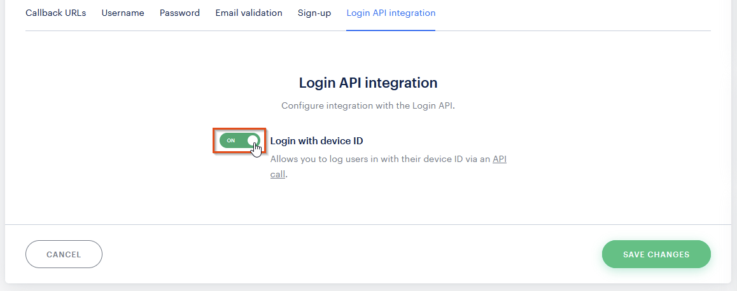737x291 pixels.
Task: Click the 'Login with device ID' label
Action: (x=316, y=141)
